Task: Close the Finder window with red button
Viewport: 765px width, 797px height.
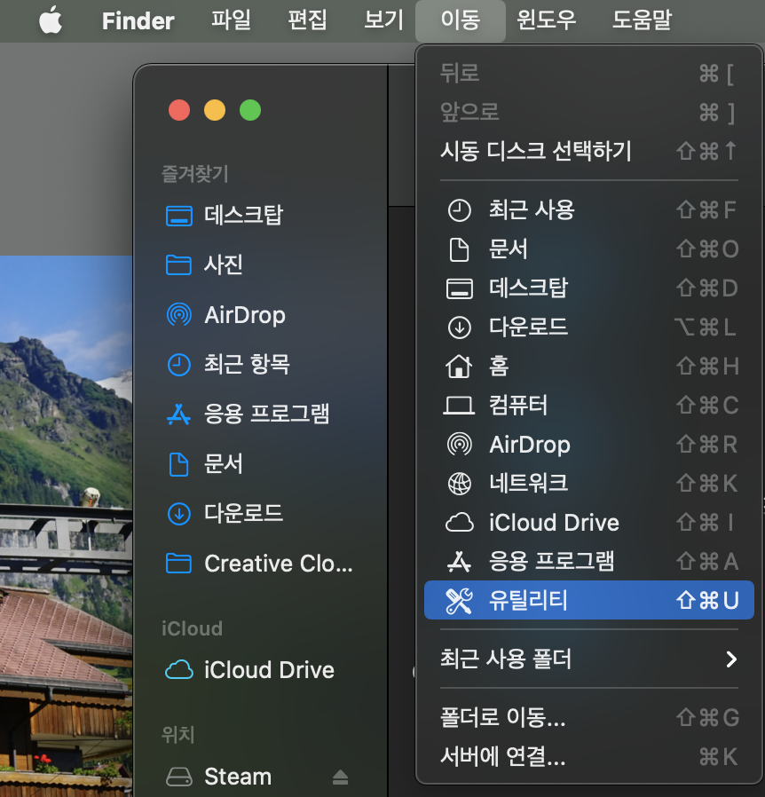Action: coord(179,110)
